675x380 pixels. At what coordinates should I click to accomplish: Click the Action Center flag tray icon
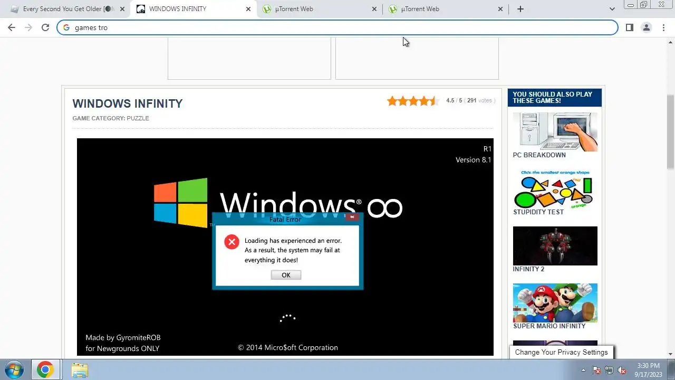tap(596, 370)
